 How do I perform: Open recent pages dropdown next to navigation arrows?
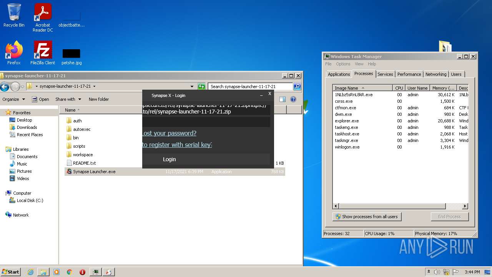pyautogui.click(x=22, y=87)
